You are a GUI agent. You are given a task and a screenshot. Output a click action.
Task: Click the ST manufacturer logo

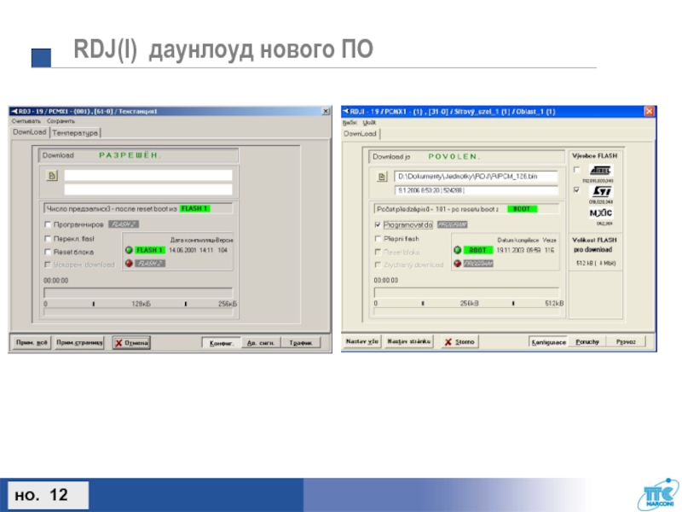point(602,191)
